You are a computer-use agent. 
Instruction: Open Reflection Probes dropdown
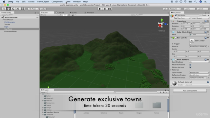click(x=199, y=75)
